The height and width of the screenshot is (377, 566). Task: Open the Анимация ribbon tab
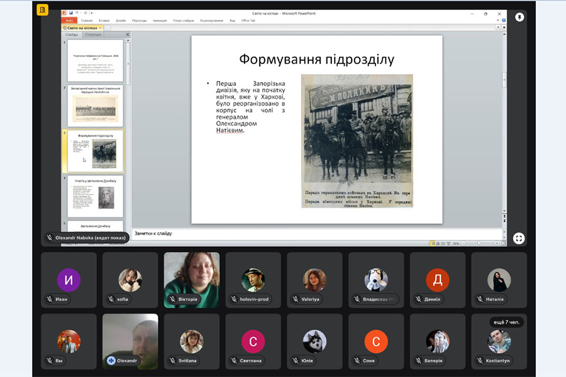tap(160, 20)
